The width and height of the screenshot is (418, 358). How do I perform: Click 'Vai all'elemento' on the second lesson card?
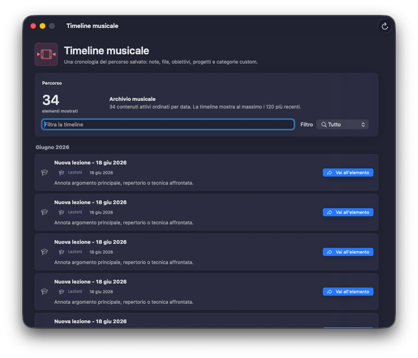[348, 212]
